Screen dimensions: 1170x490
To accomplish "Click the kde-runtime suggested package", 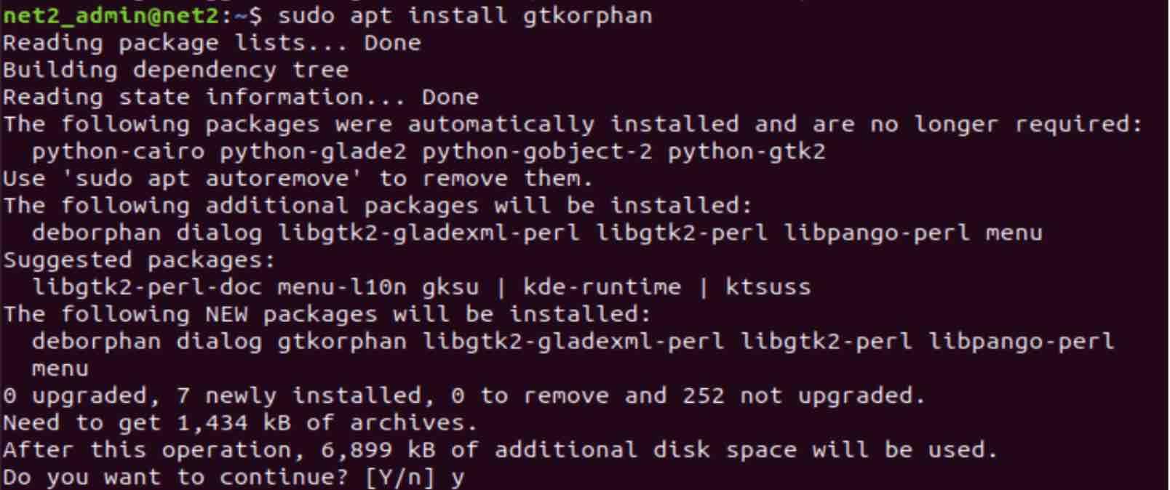I will 602,287.
